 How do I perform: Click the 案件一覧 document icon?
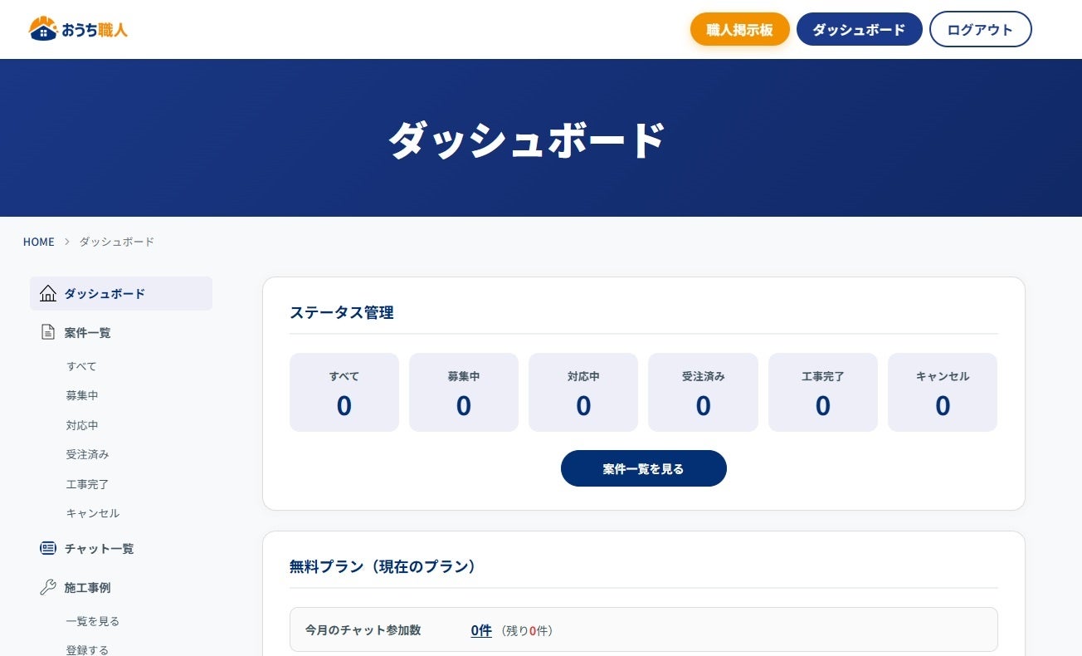[x=48, y=332]
